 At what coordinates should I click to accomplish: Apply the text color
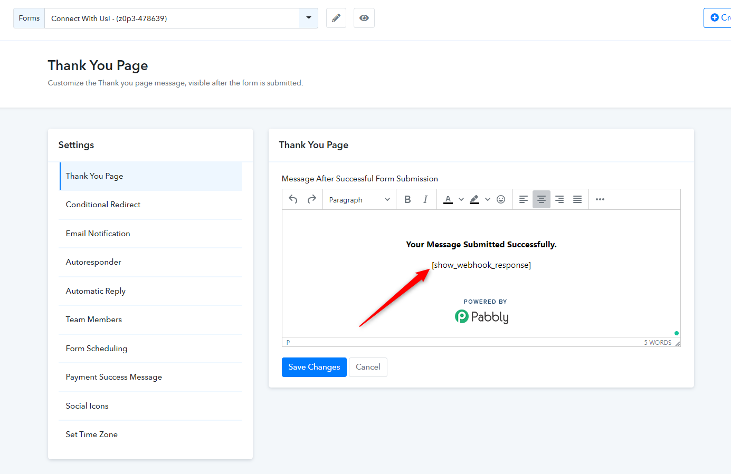(x=448, y=199)
